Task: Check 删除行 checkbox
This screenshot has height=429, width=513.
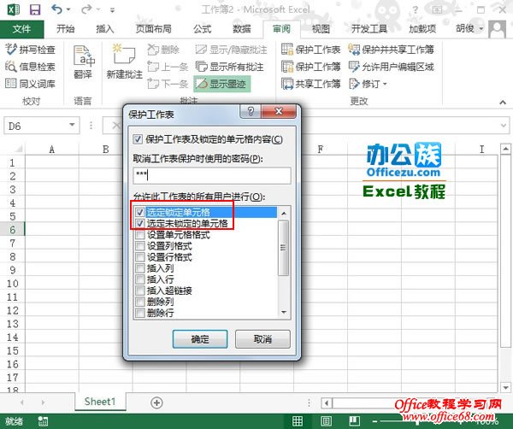Action: coord(140,313)
